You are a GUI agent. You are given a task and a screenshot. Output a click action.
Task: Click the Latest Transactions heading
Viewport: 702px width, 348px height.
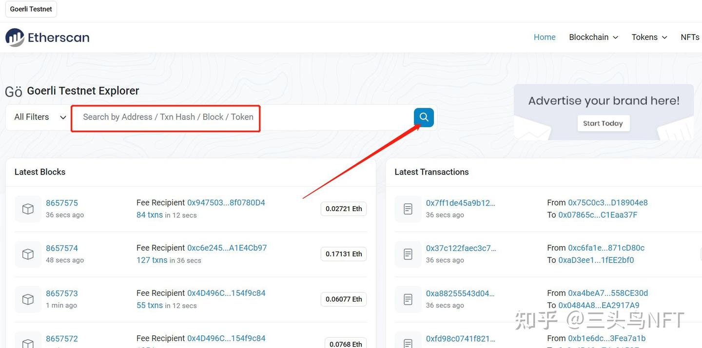[431, 172]
